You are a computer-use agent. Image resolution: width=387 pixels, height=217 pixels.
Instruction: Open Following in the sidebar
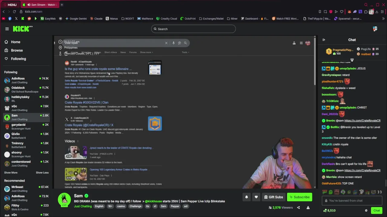tap(18, 59)
